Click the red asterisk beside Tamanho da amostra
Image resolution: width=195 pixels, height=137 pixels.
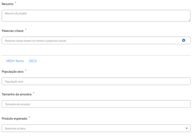coord(34,93)
